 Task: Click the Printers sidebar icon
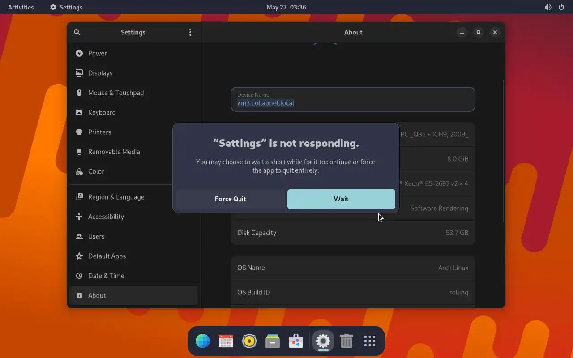[x=79, y=132]
